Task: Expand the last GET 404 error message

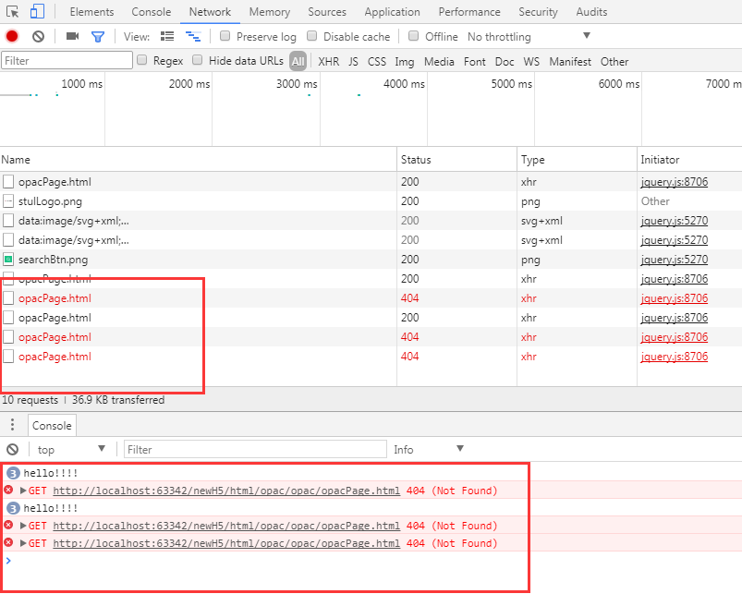Action: (x=23, y=543)
